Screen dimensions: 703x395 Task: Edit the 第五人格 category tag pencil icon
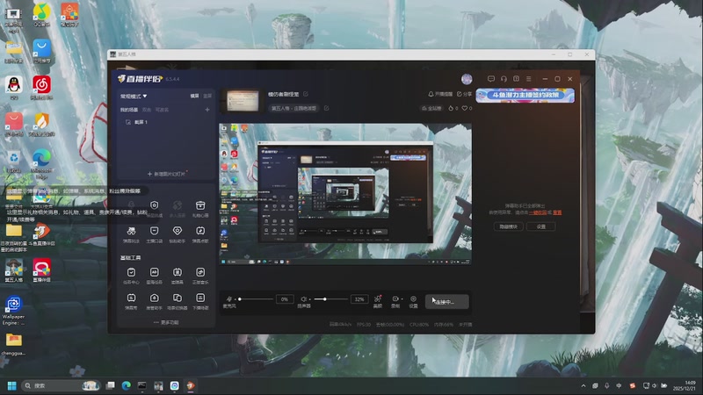coord(326,108)
